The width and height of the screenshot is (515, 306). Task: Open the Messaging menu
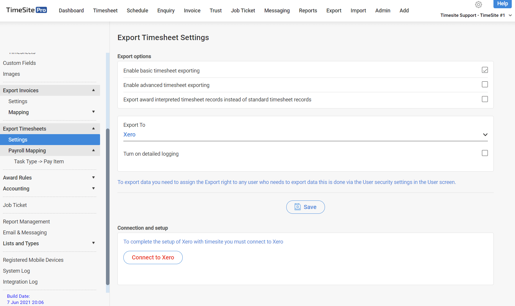pyautogui.click(x=277, y=11)
